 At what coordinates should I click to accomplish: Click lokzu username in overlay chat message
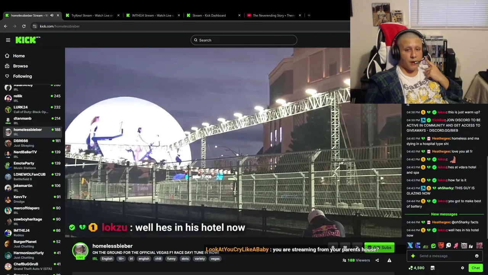[114, 228]
